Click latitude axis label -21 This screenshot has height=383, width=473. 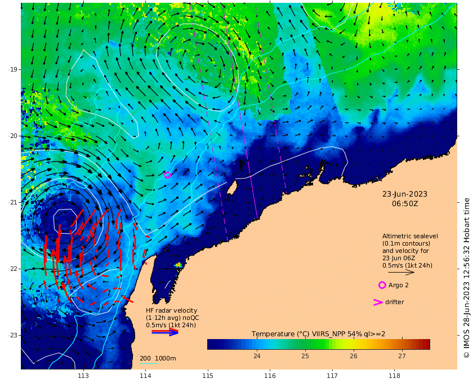pos(12,203)
